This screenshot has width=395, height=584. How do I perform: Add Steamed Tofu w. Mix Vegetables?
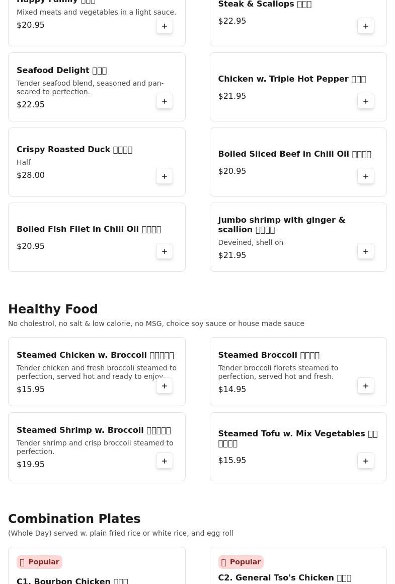(366, 461)
